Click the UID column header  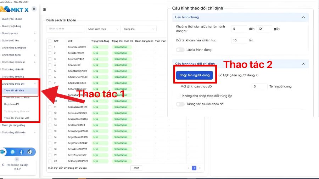click(x=70, y=41)
